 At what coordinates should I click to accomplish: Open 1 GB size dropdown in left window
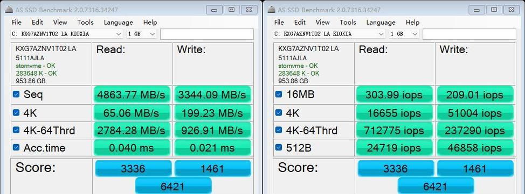point(142,34)
